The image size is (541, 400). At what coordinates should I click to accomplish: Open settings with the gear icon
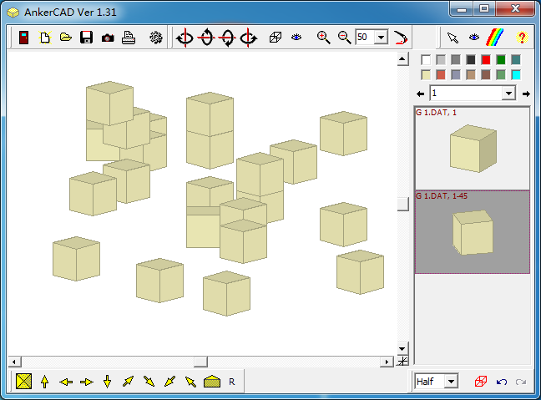point(155,38)
